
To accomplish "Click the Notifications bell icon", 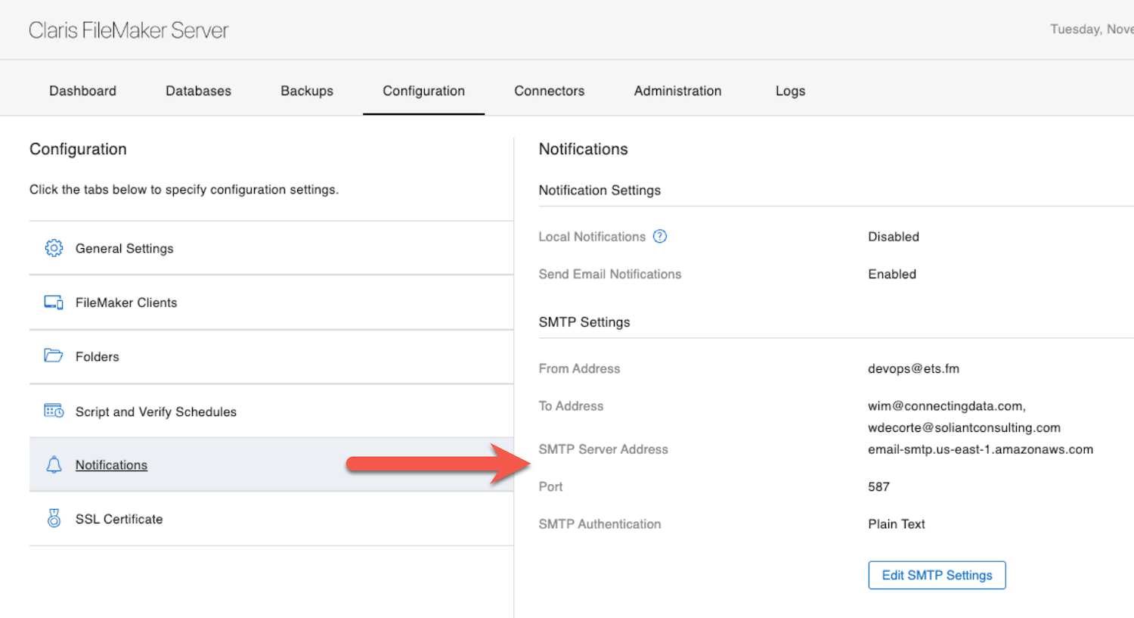I will 54,464.
